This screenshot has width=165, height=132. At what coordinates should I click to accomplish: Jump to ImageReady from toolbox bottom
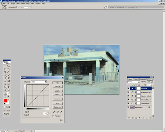point(7,114)
